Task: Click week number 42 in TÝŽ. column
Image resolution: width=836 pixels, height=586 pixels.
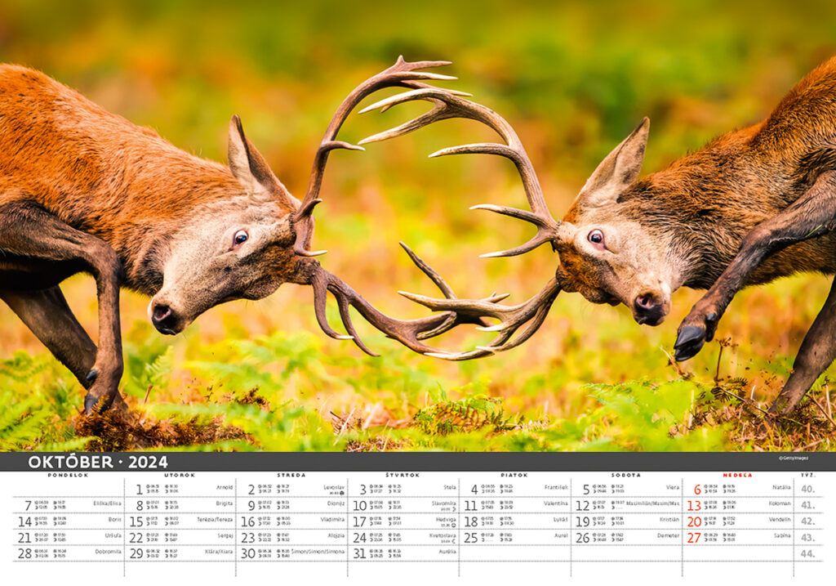Action: (807, 521)
